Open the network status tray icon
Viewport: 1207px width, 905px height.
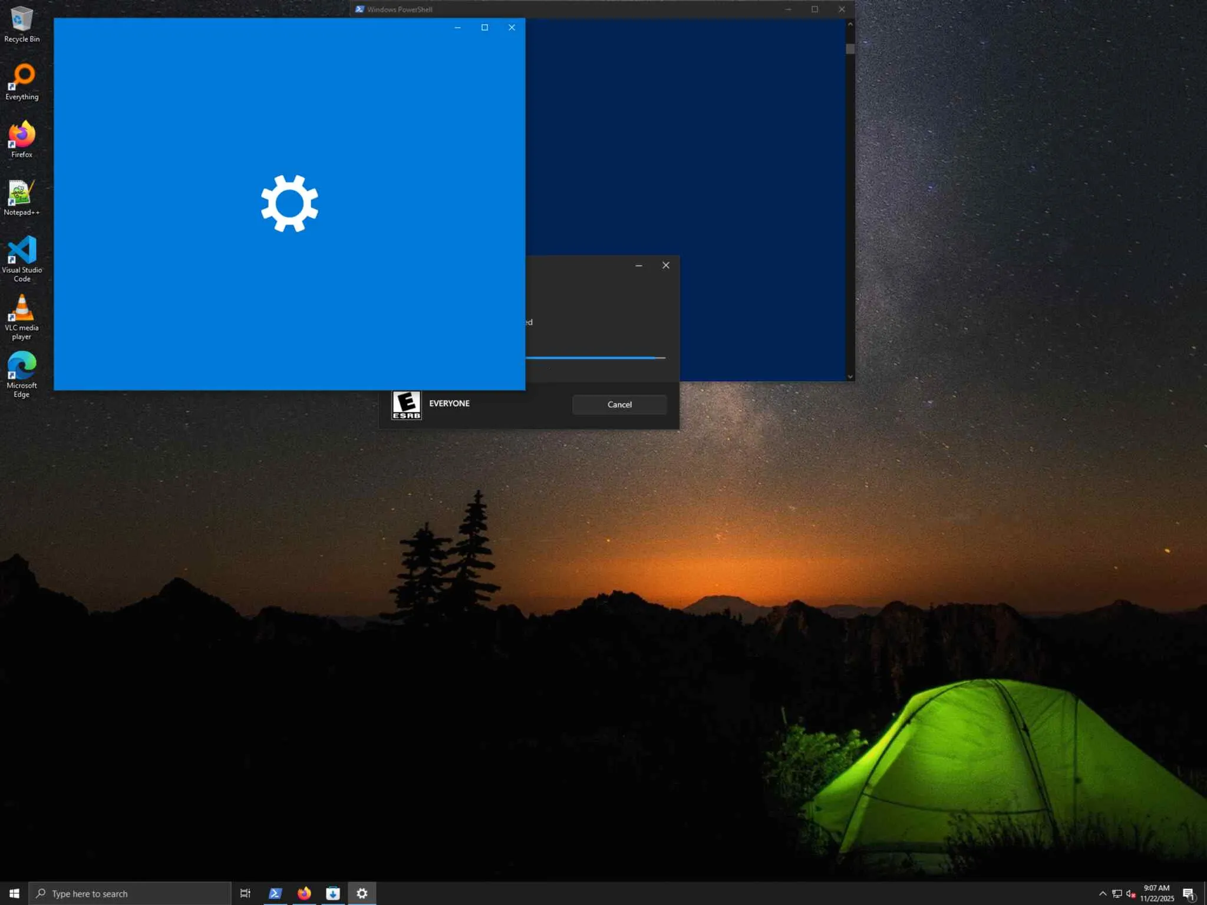pos(1116,893)
